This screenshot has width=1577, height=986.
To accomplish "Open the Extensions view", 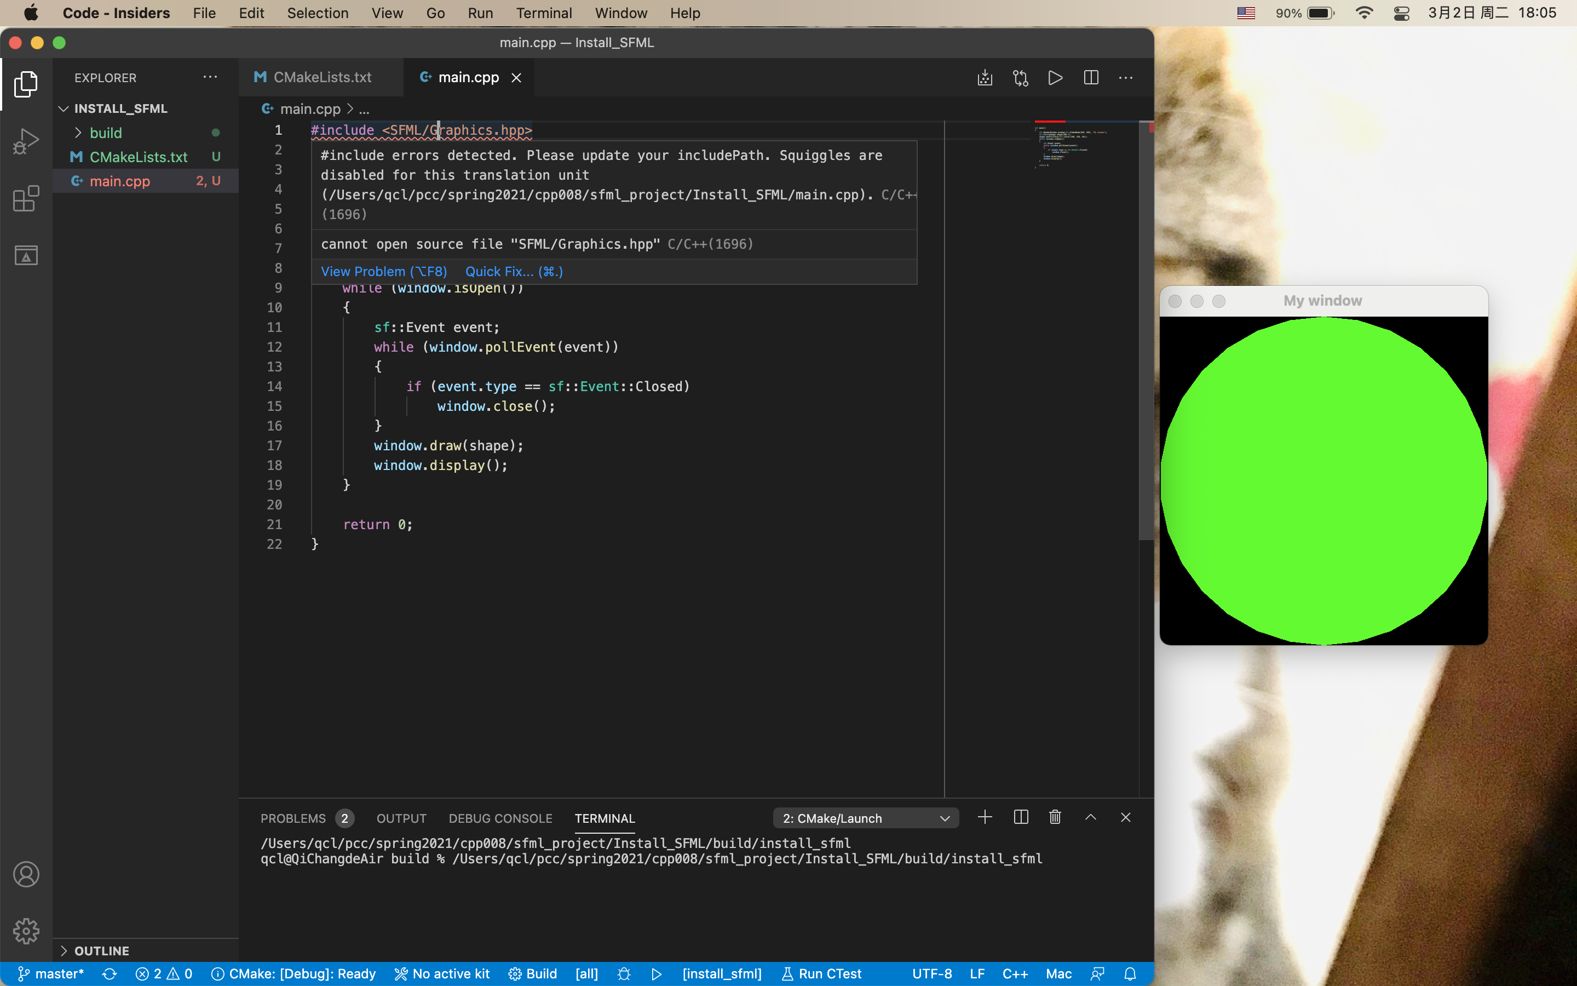I will tap(26, 198).
